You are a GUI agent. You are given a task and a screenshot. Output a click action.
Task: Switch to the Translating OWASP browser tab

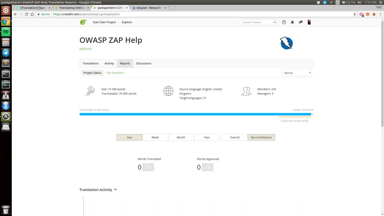(x=72, y=8)
